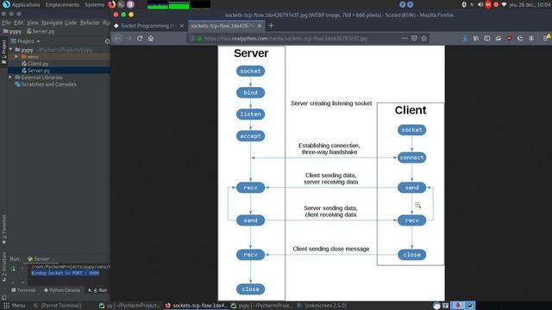552x310 pixels.
Task: Click the purple launcher icon in top panel
Action: [x=130, y=4]
